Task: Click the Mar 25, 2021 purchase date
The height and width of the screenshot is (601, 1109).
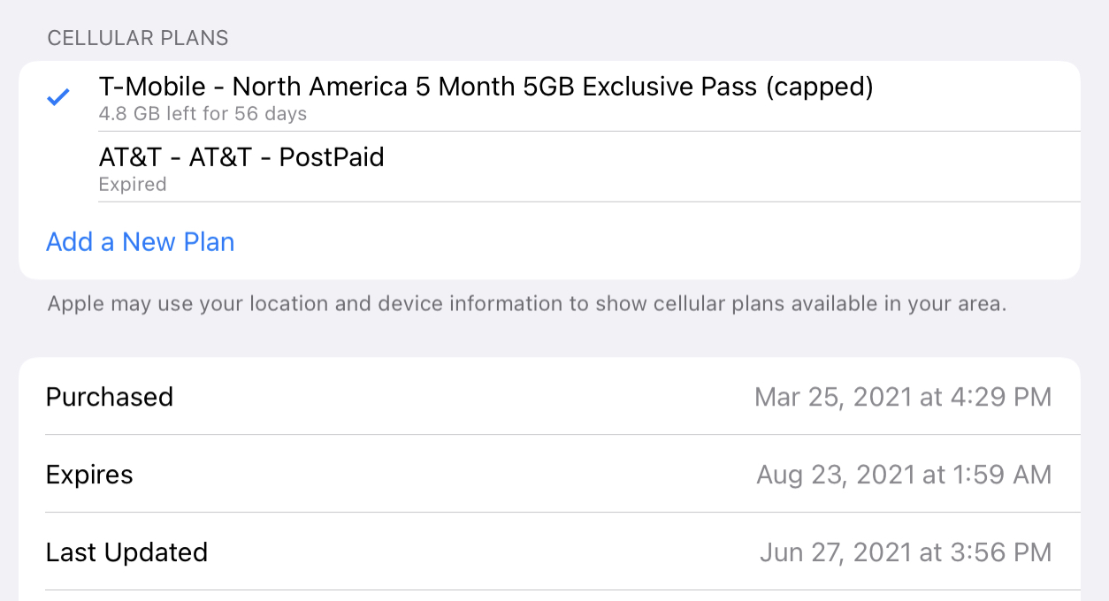Action: (834, 397)
